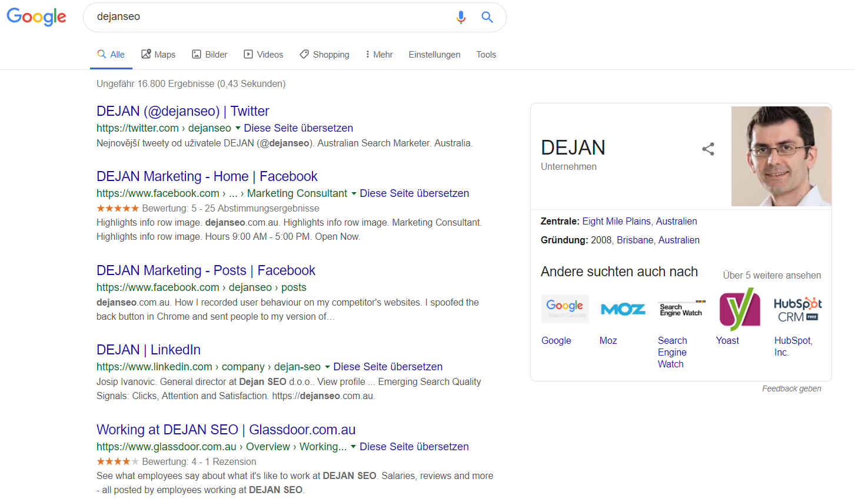Open the 'DEJAN (@dejanseo) | Twitter' result

point(182,111)
